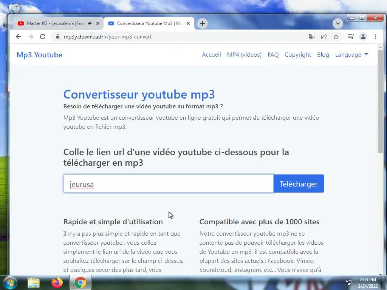Open a new tab with plus button

click(x=203, y=23)
